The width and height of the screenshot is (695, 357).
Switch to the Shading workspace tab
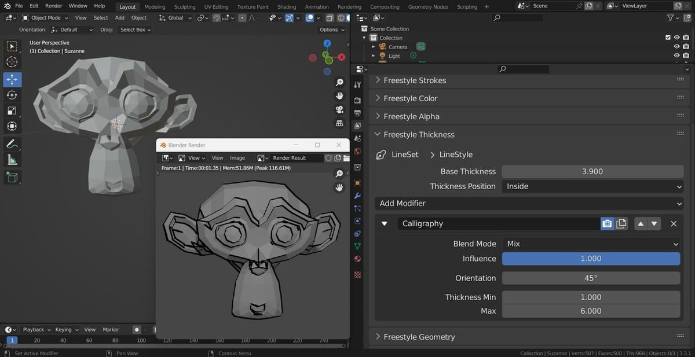pos(287,7)
